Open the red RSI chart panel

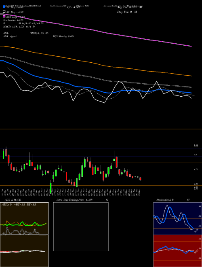177,251
